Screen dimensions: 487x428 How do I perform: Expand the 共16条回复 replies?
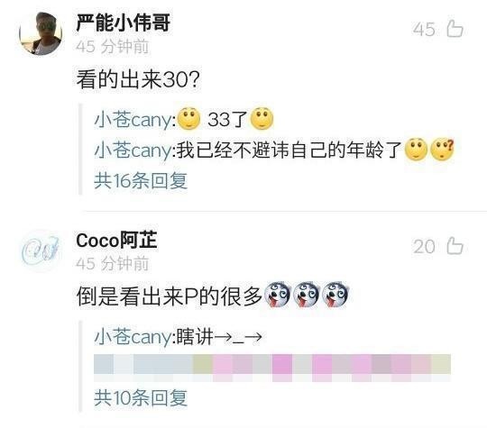(141, 180)
